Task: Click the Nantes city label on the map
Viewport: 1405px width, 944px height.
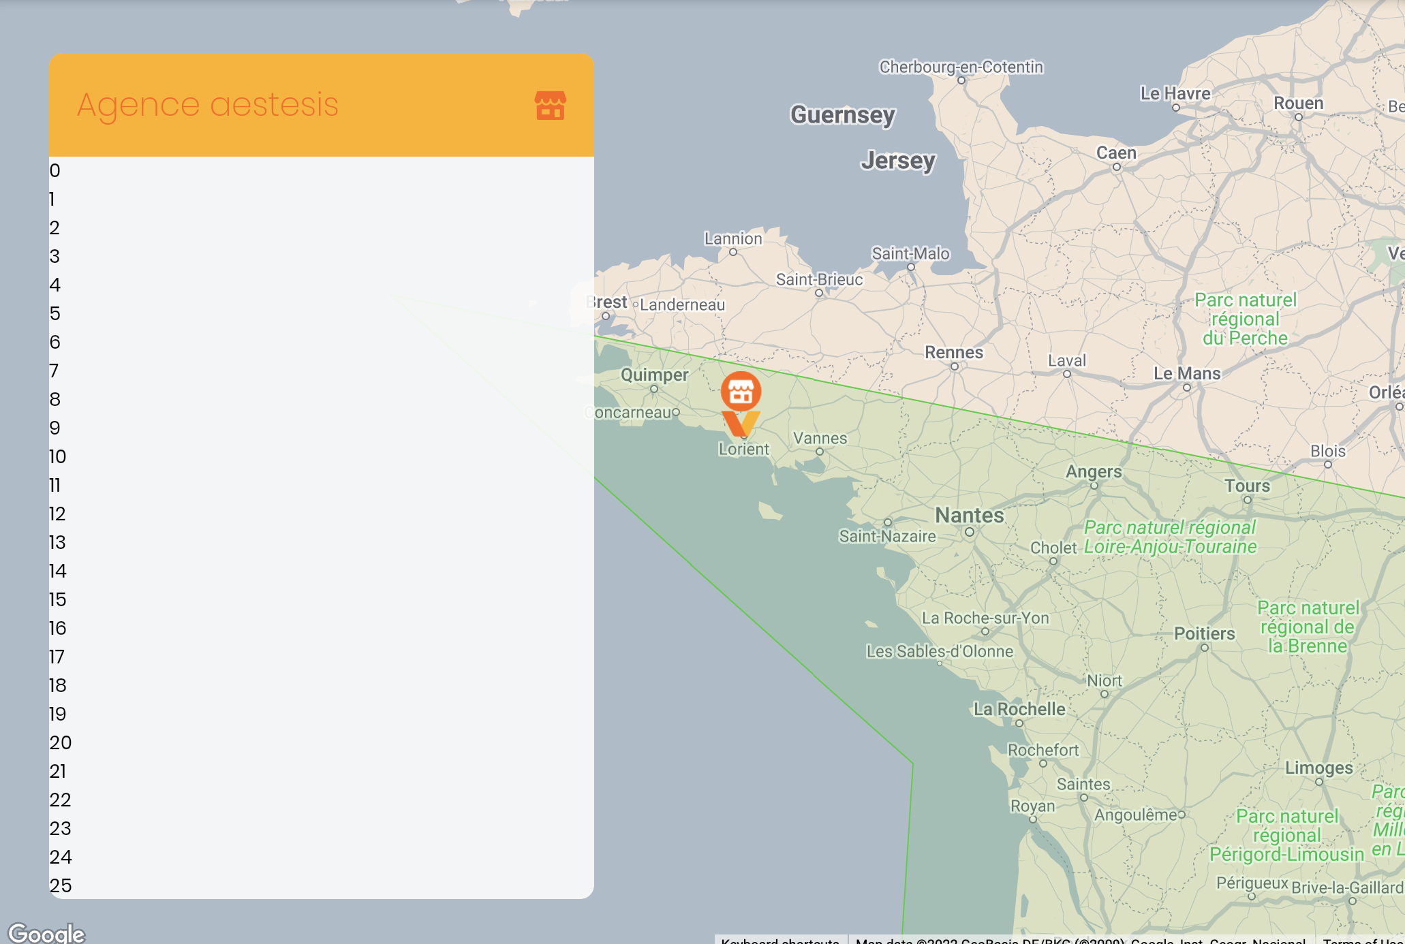Action: point(968,516)
